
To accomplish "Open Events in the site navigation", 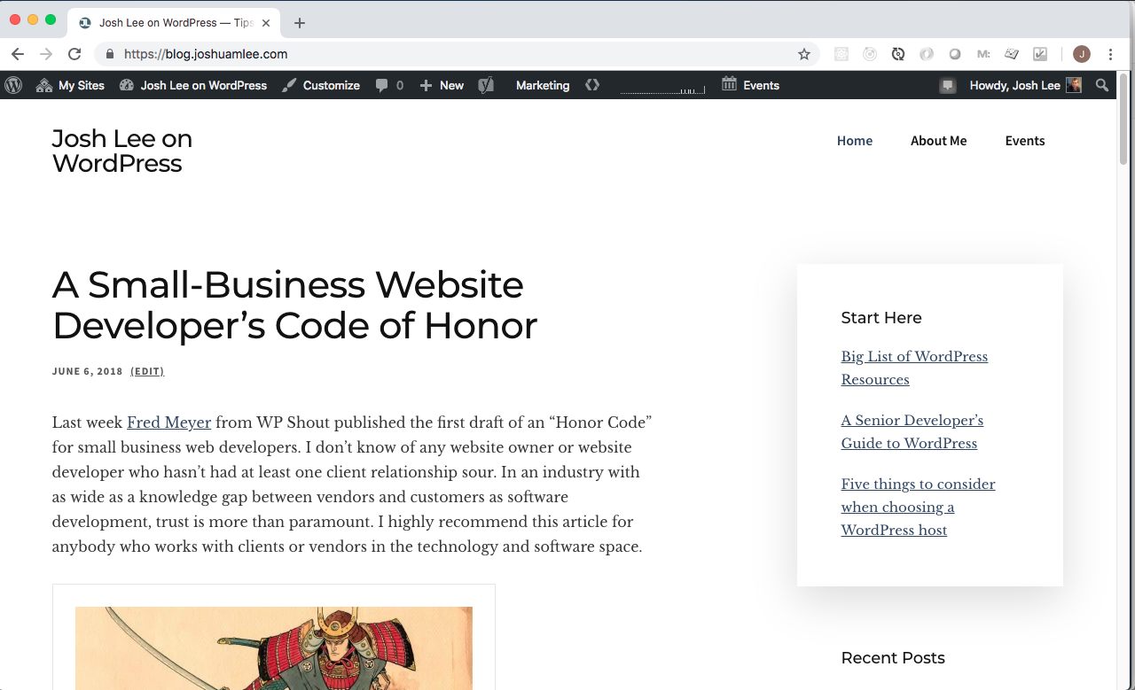I will (x=1025, y=140).
